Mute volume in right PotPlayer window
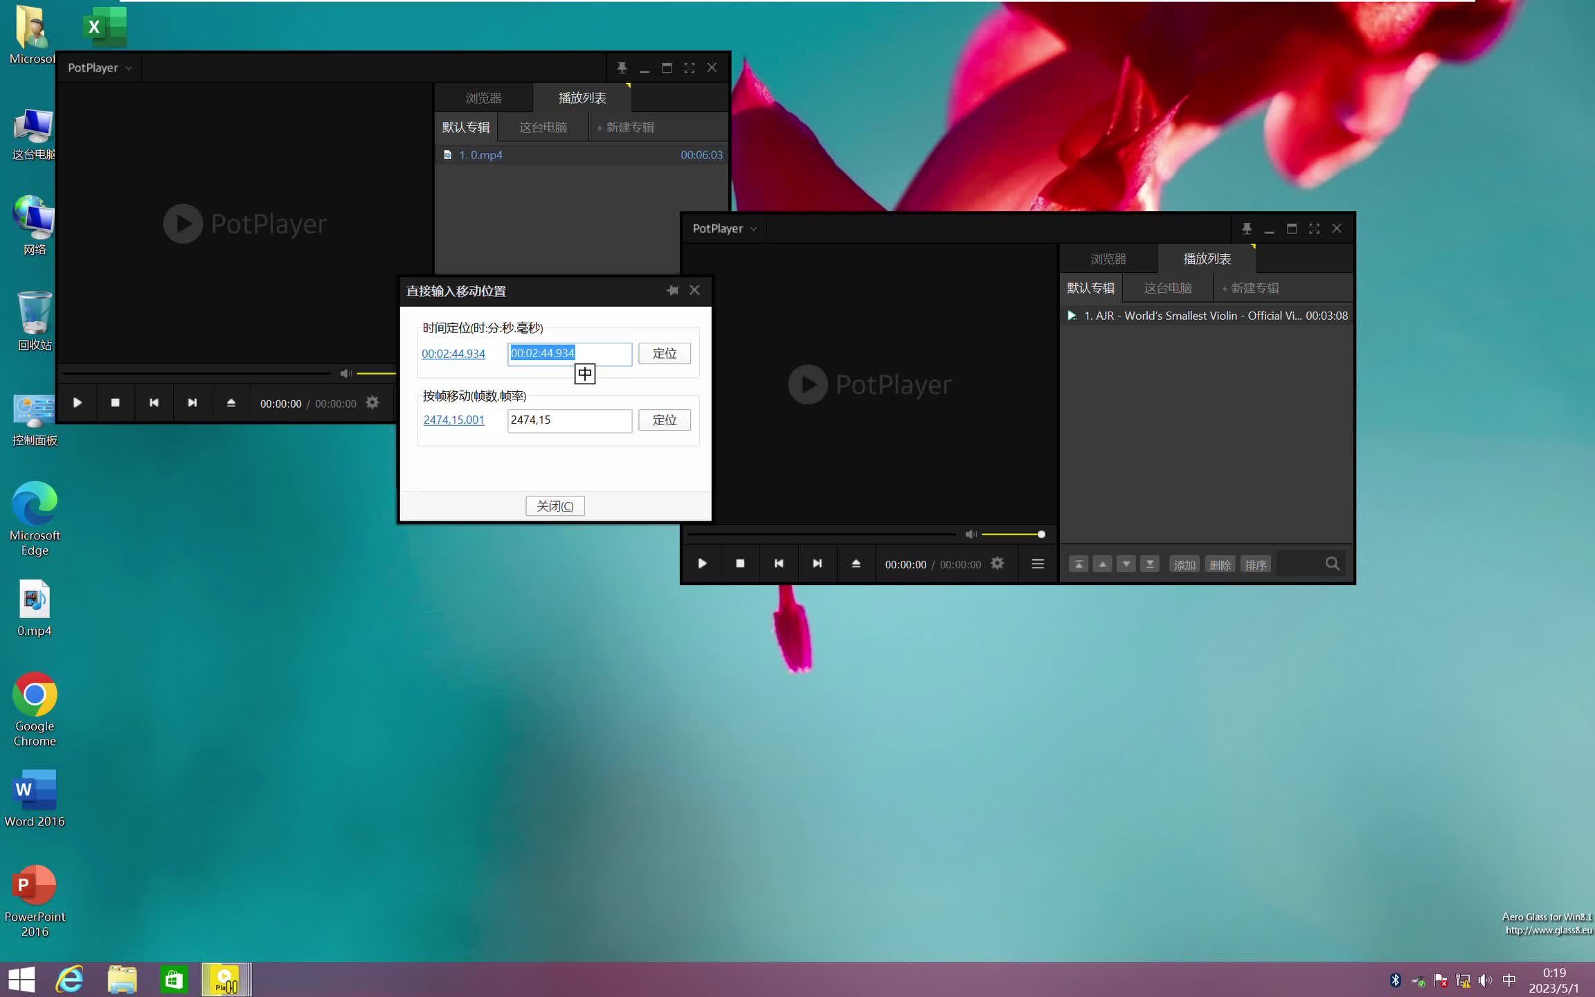The width and height of the screenshot is (1595, 997). (x=971, y=534)
